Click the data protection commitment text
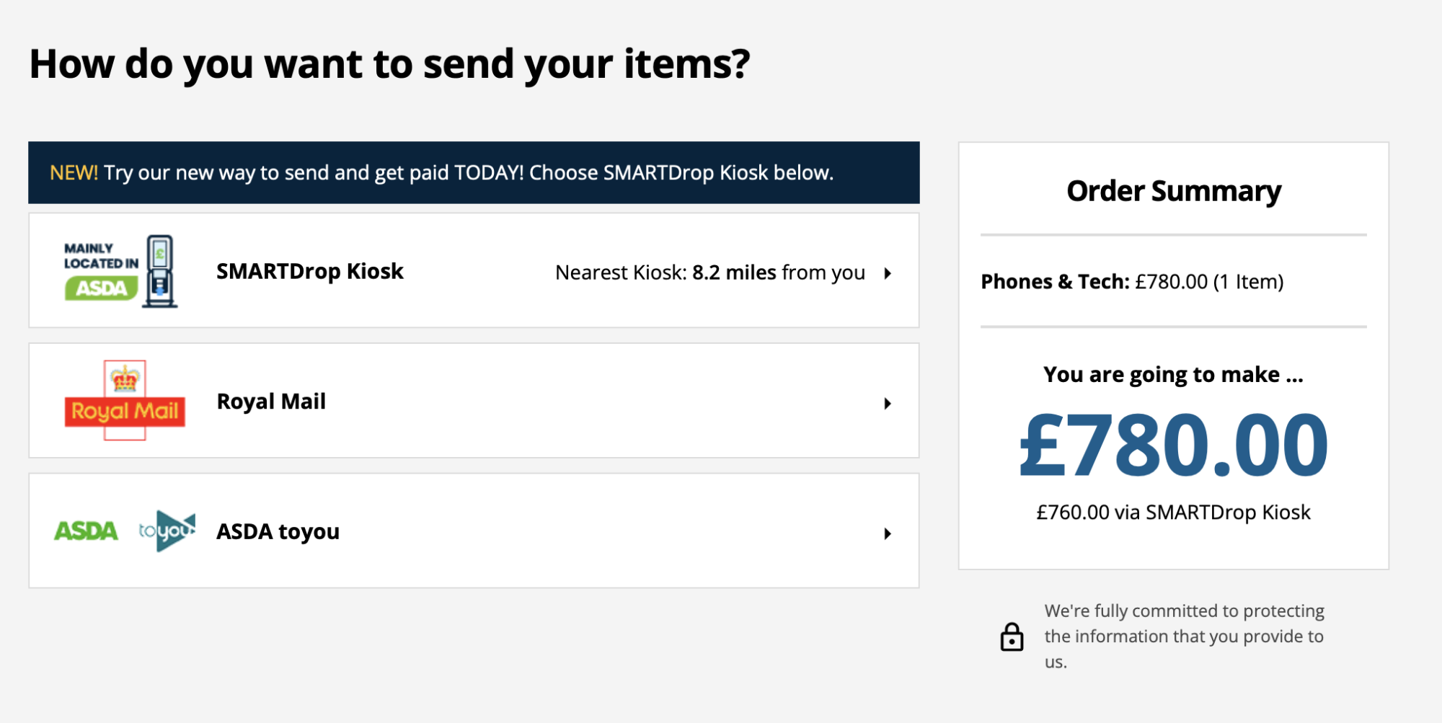This screenshot has width=1442, height=723. (x=1184, y=636)
